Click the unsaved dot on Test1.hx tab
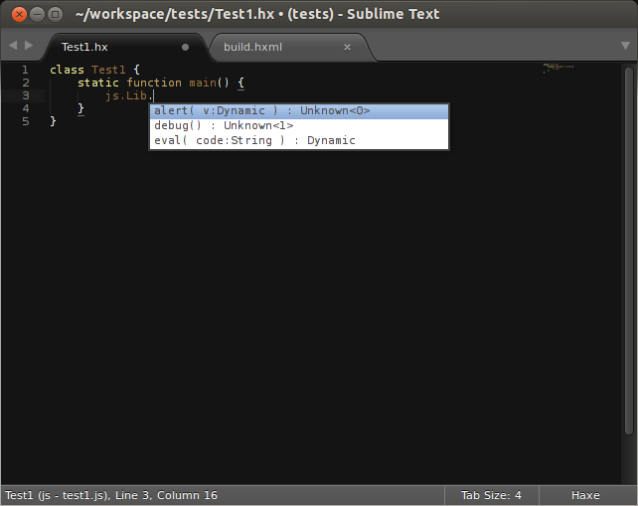638x506 pixels. pos(185,48)
